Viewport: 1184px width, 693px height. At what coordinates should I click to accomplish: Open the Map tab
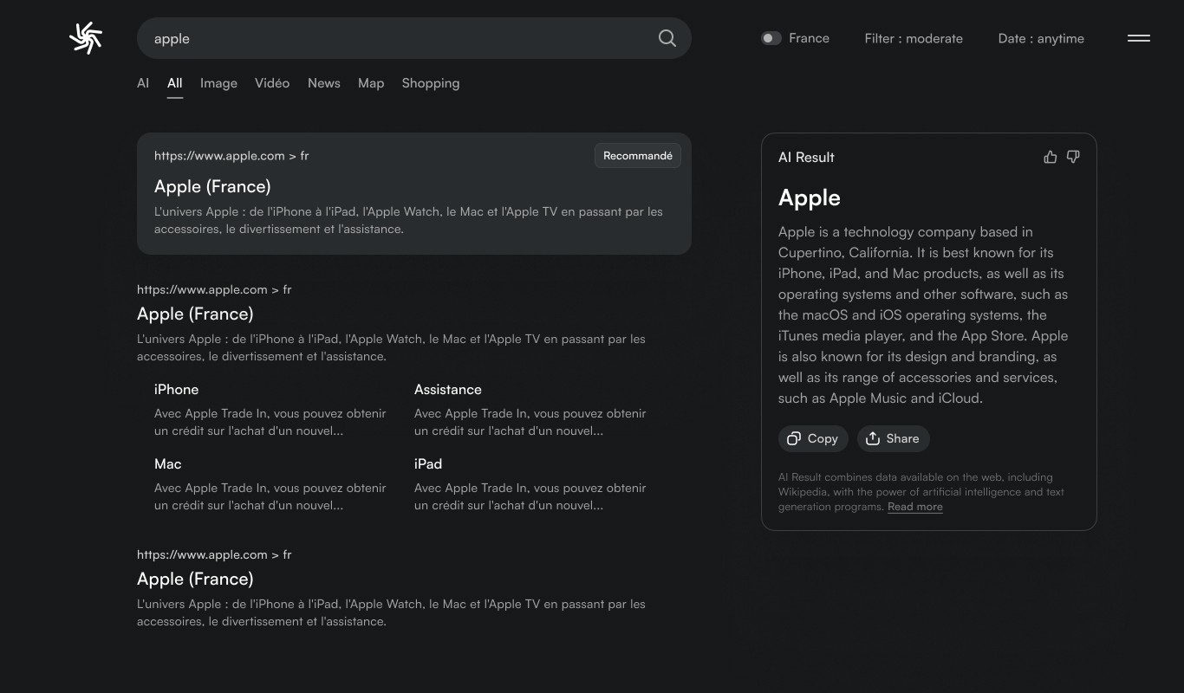[371, 83]
